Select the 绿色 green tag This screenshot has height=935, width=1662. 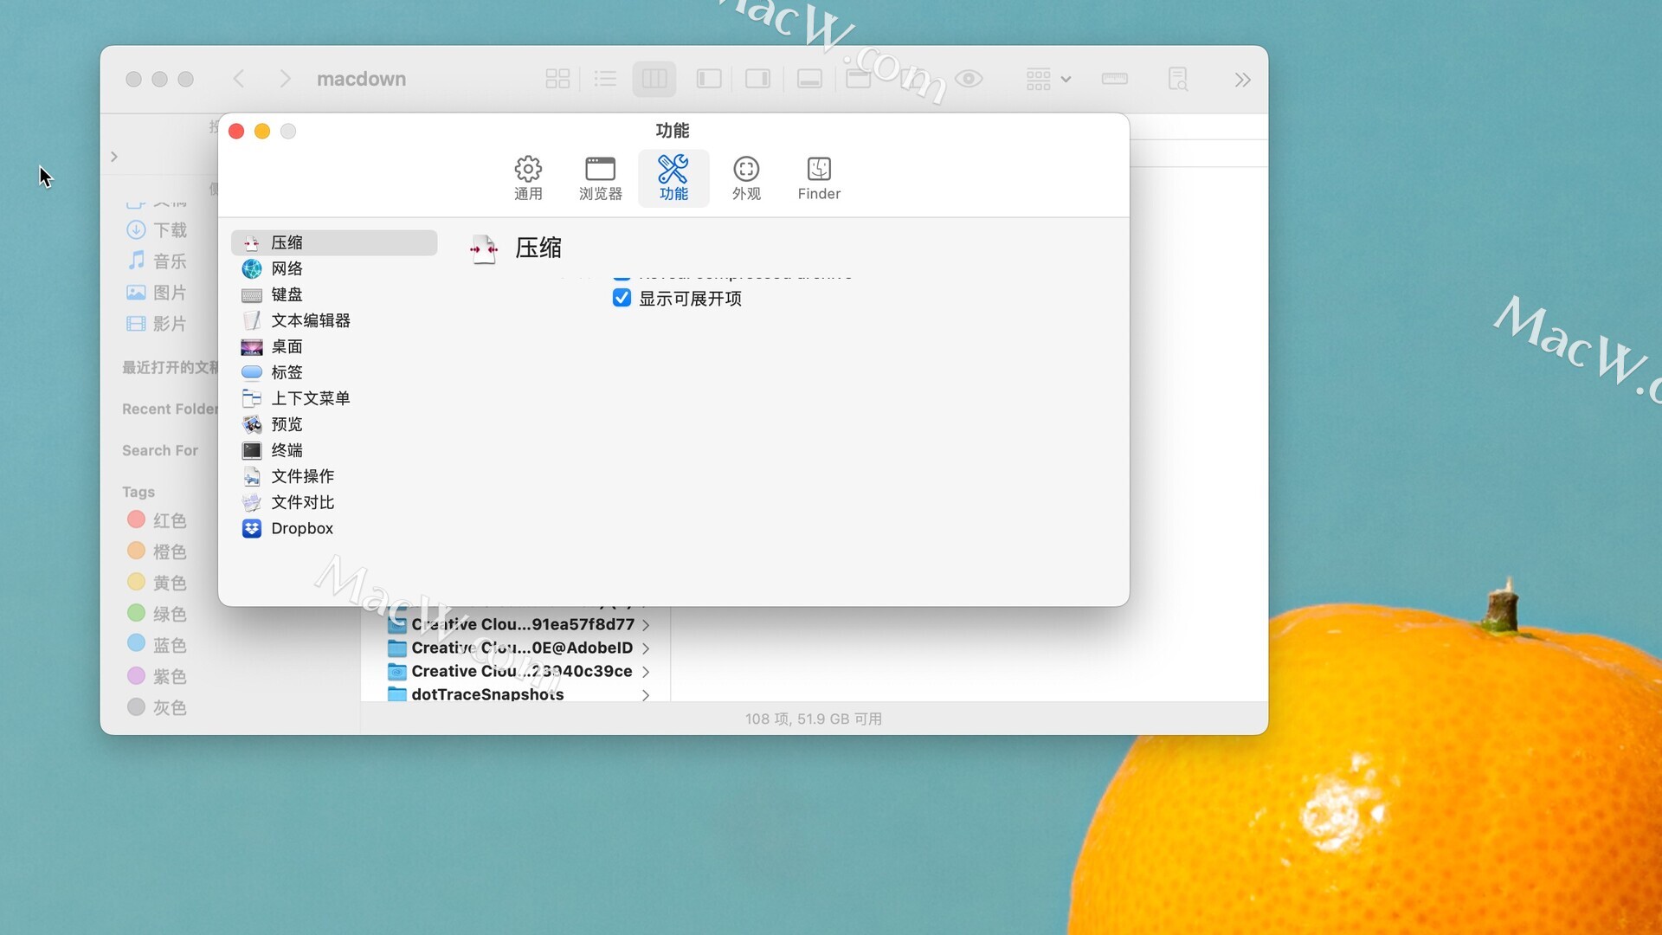tap(157, 614)
